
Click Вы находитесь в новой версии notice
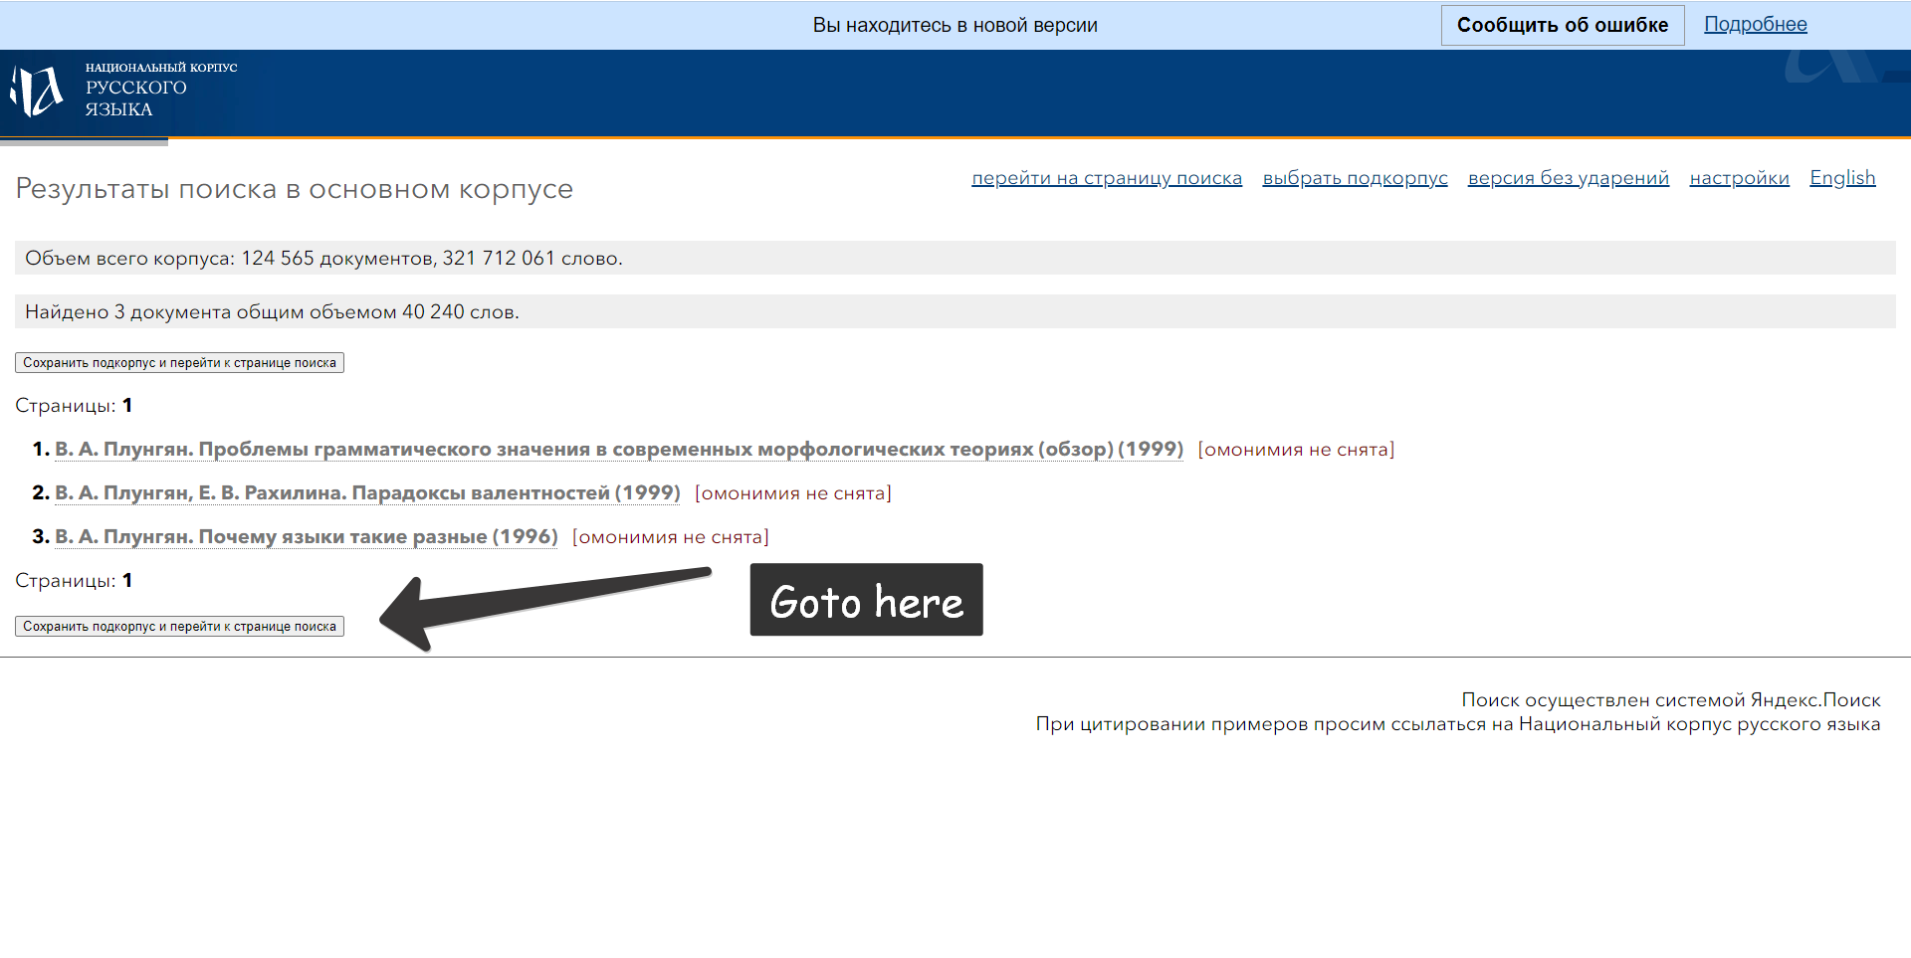[x=955, y=25]
